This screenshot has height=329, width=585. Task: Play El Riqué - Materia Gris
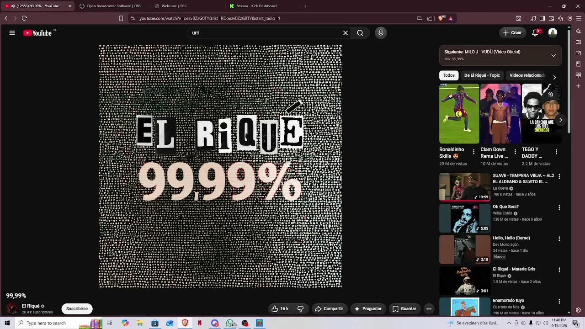click(x=465, y=281)
